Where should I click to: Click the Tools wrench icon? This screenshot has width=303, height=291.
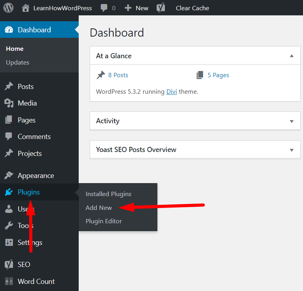(x=9, y=226)
